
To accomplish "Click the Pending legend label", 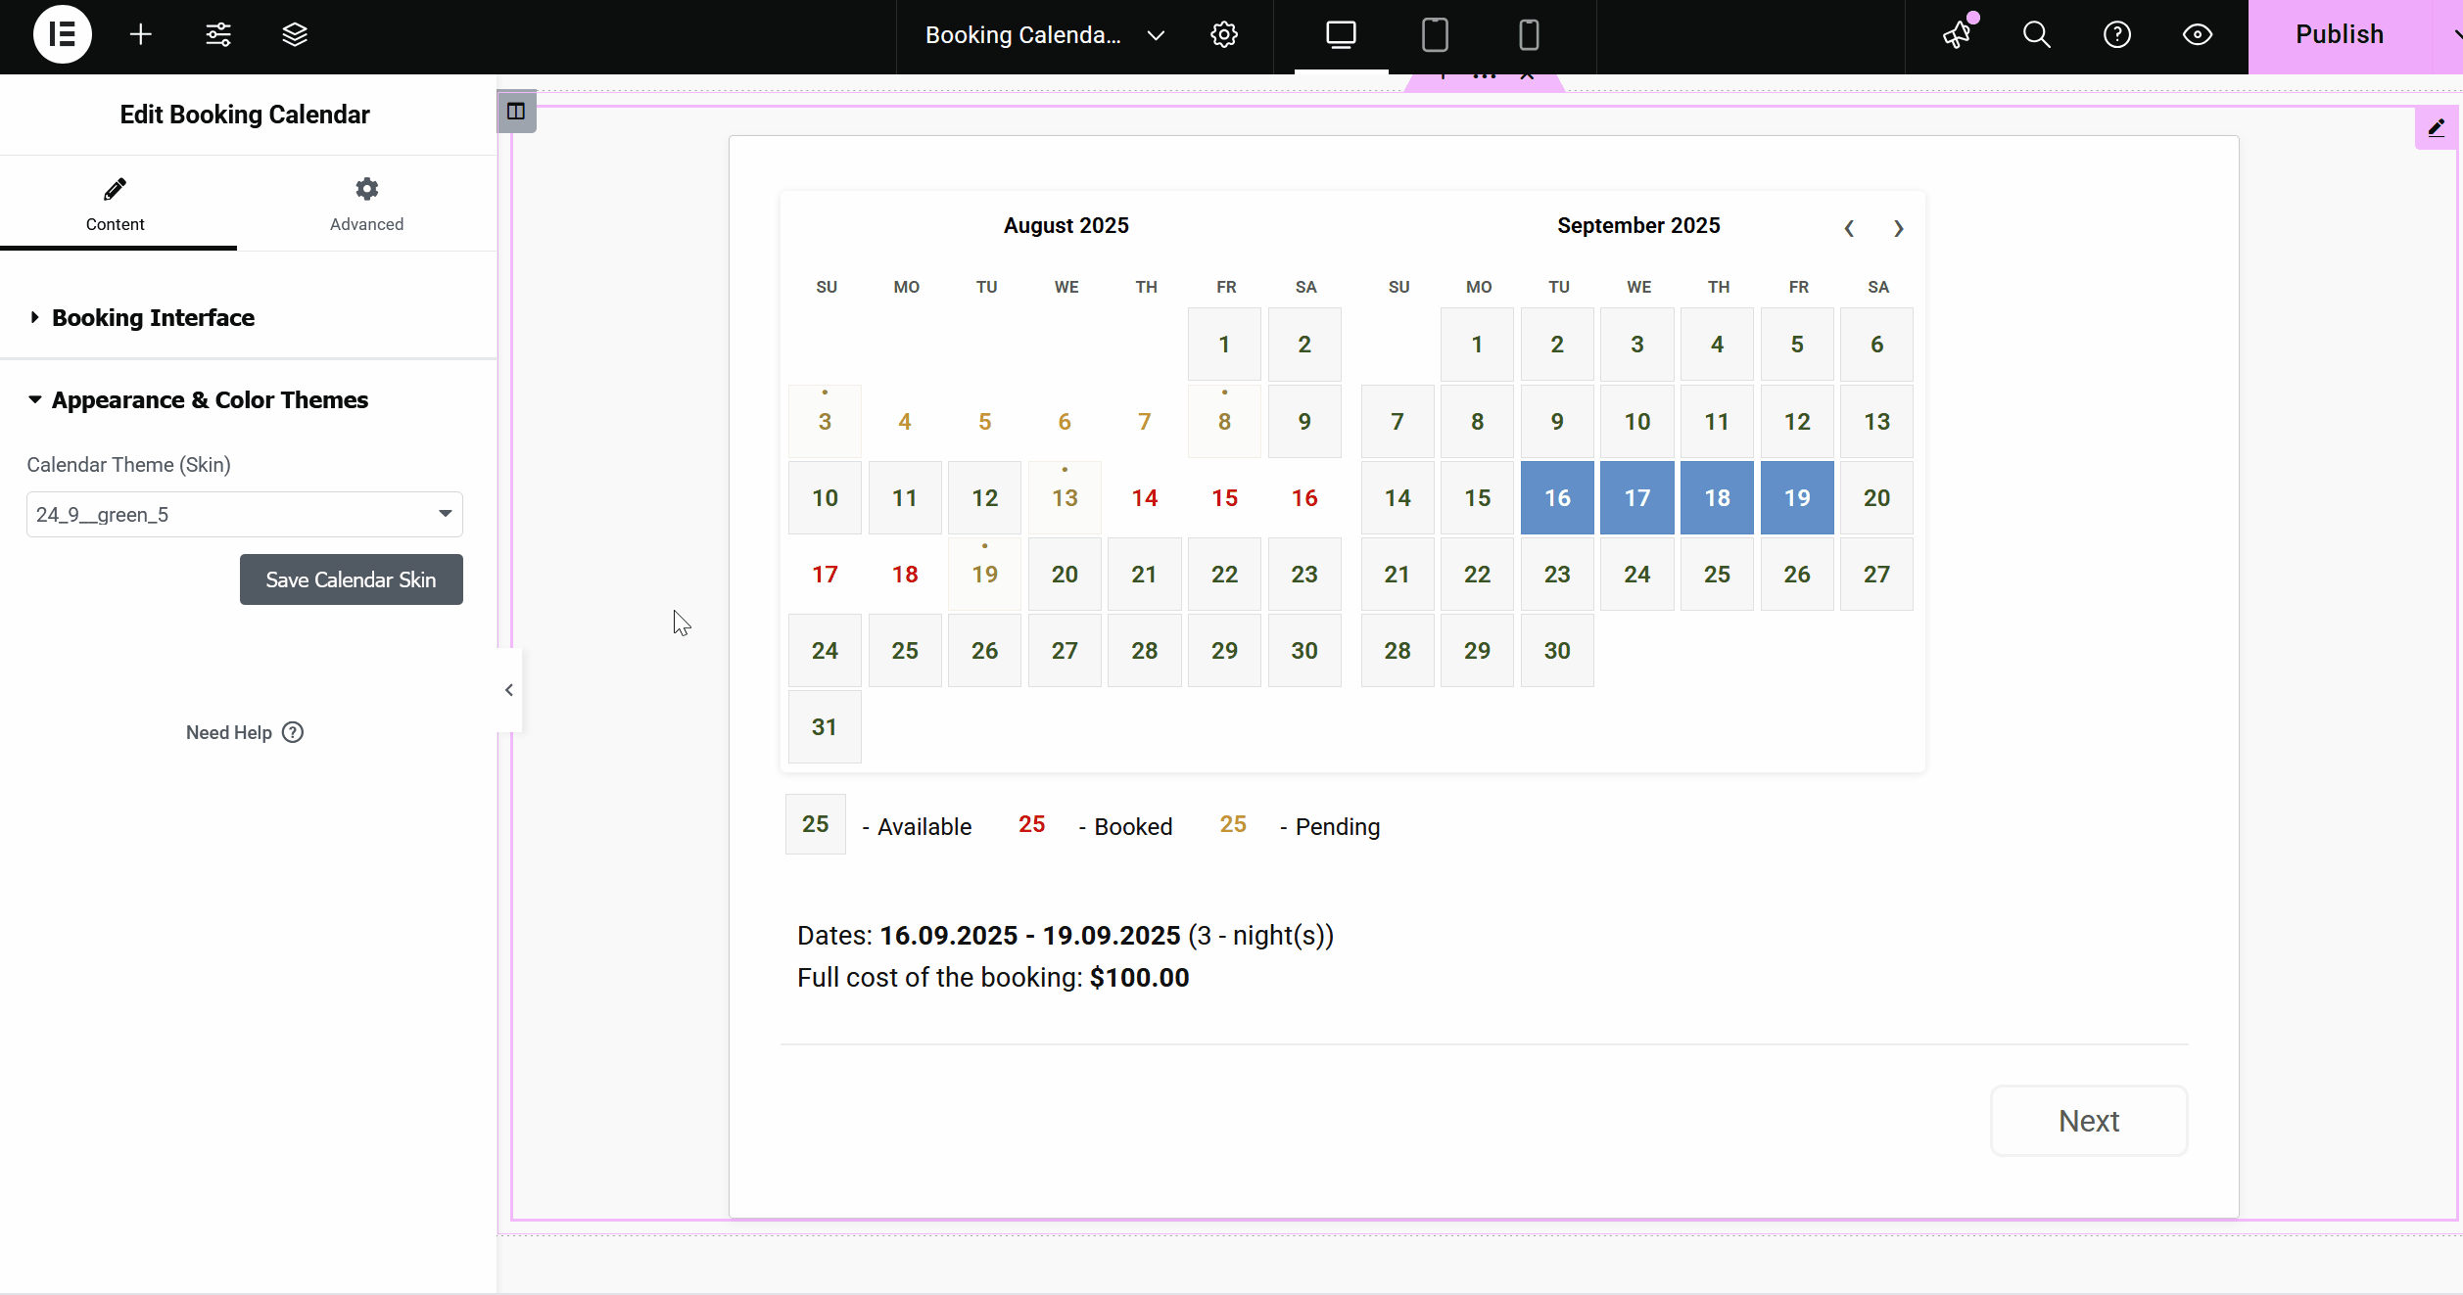I will [x=1330, y=827].
